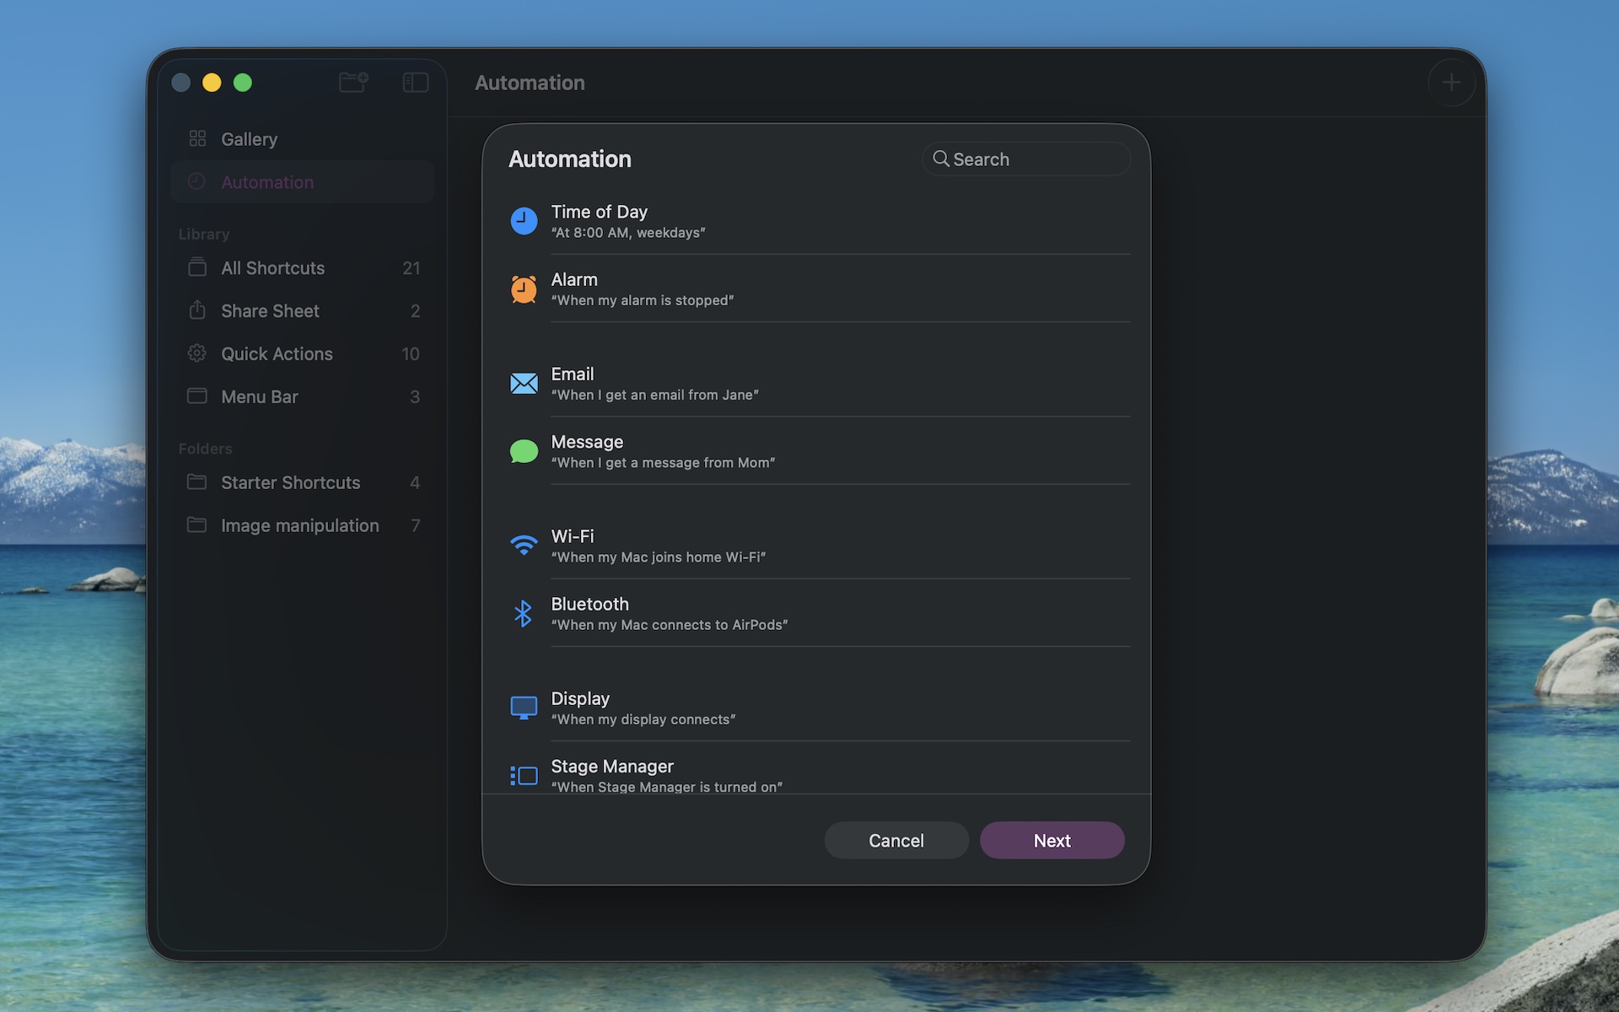
Task: Open All Shortcuts library
Action: point(302,268)
